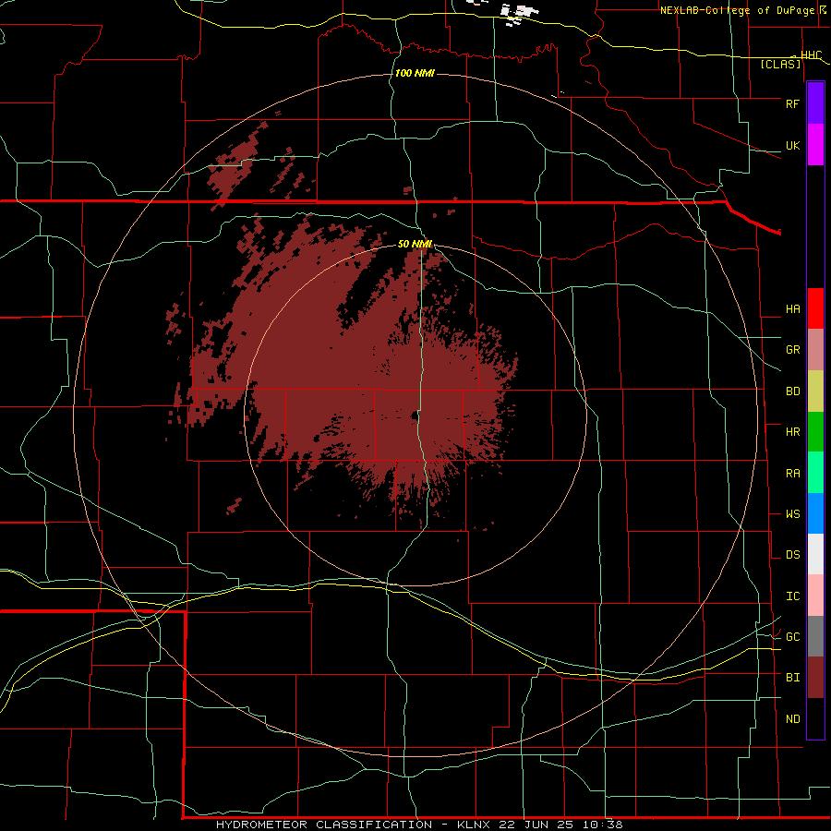Click the HYDROMETEOR CLASSIFICATION title text
Viewport: 831px width, 831px height.
(x=324, y=825)
